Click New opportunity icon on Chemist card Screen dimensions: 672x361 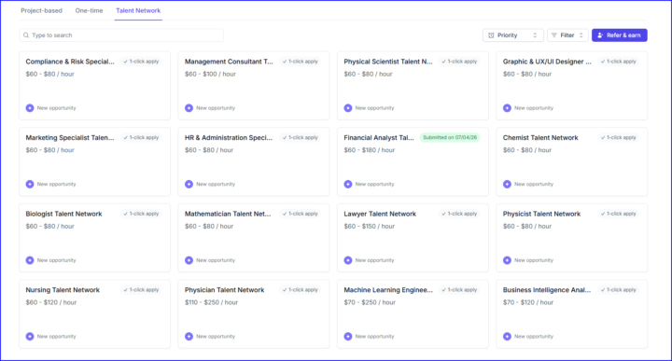point(507,184)
